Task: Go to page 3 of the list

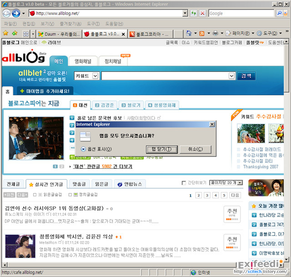Action: pyautogui.click(x=207, y=195)
